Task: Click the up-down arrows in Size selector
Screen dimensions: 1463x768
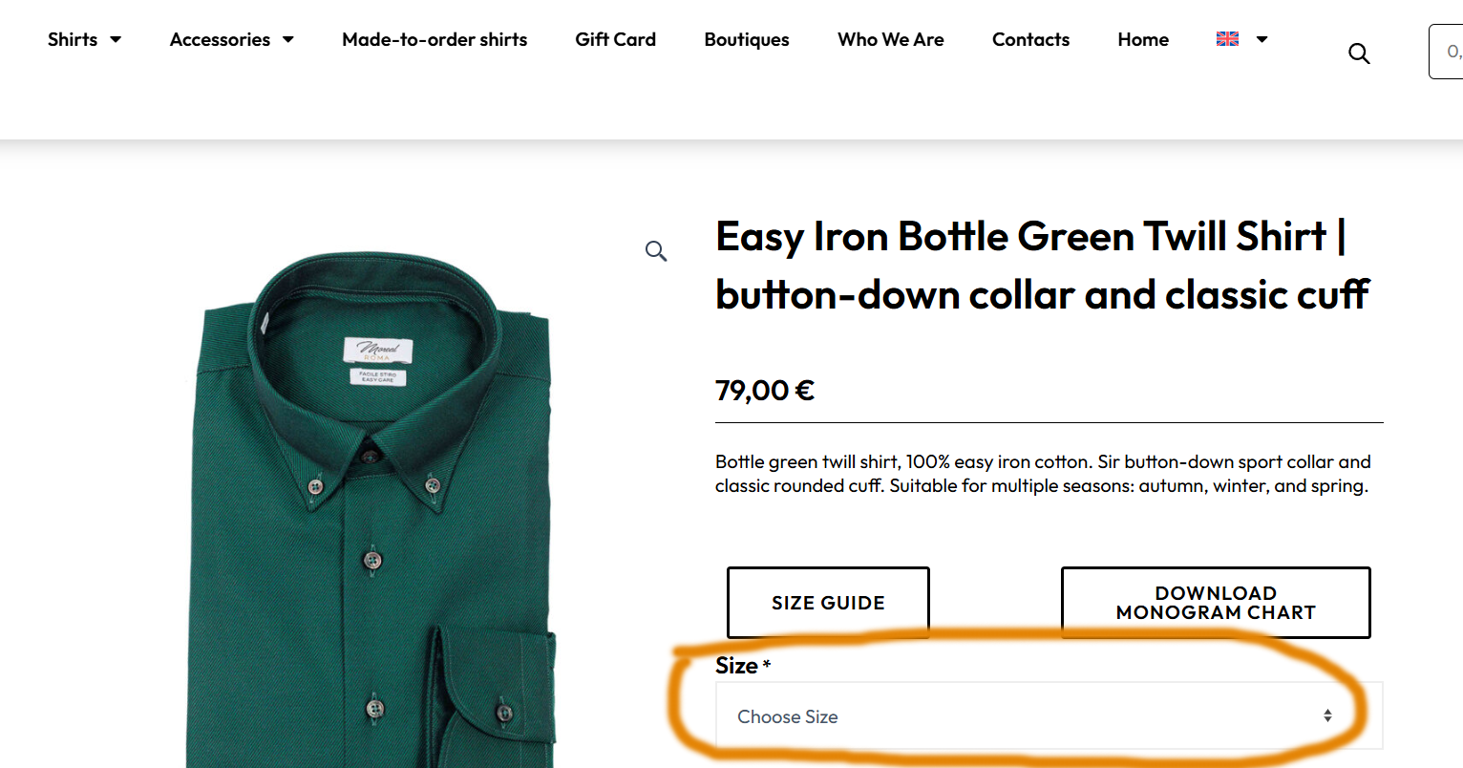Action: pos(1327,716)
